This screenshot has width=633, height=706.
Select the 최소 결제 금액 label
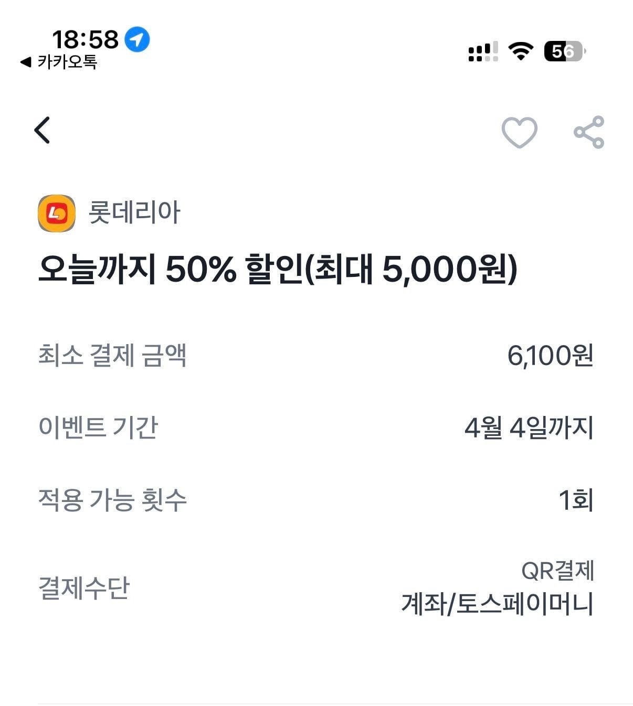point(112,355)
